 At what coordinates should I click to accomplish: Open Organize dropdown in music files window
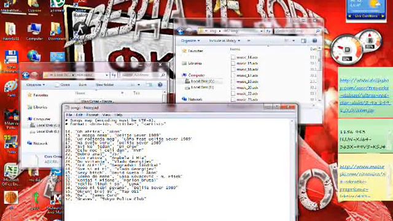click(190, 41)
